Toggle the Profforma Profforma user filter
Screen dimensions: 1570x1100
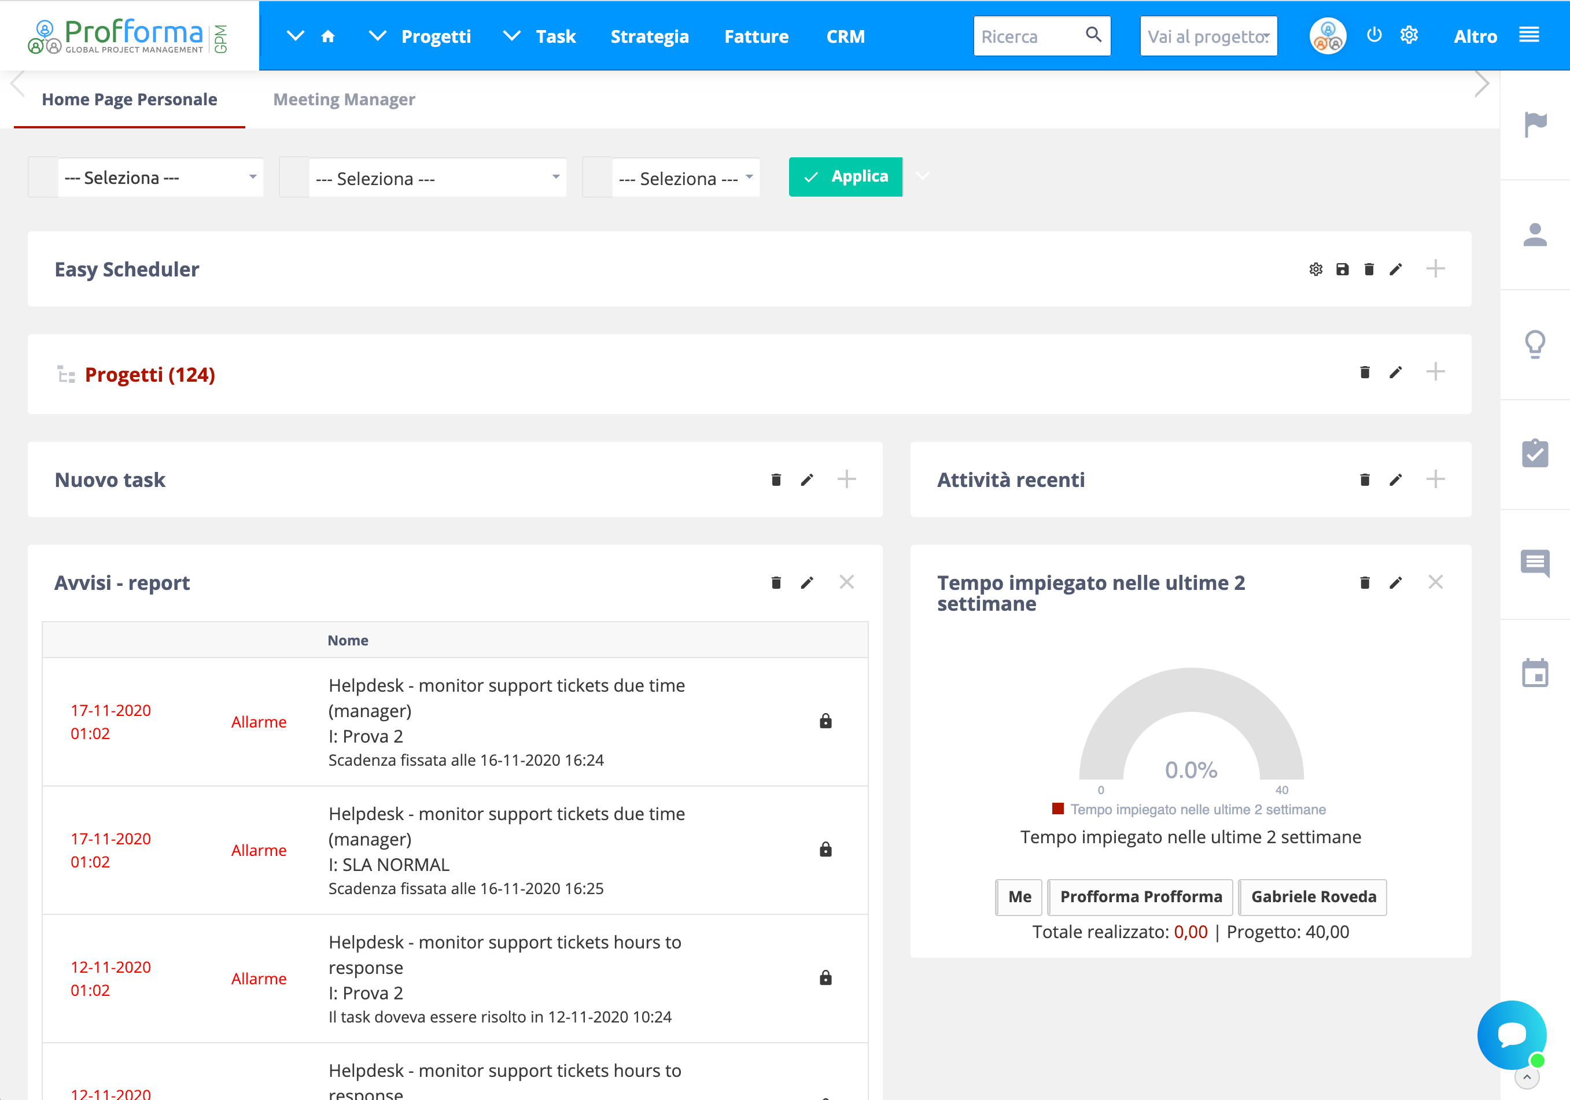[x=1141, y=897]
